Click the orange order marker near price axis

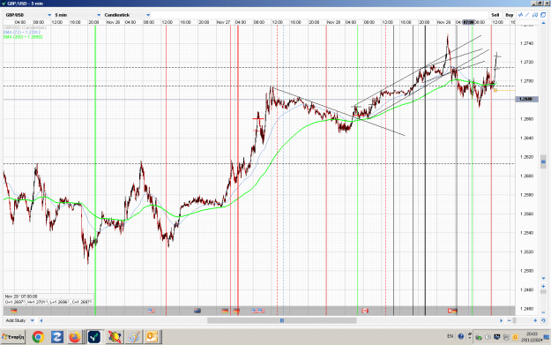point(495,90)
